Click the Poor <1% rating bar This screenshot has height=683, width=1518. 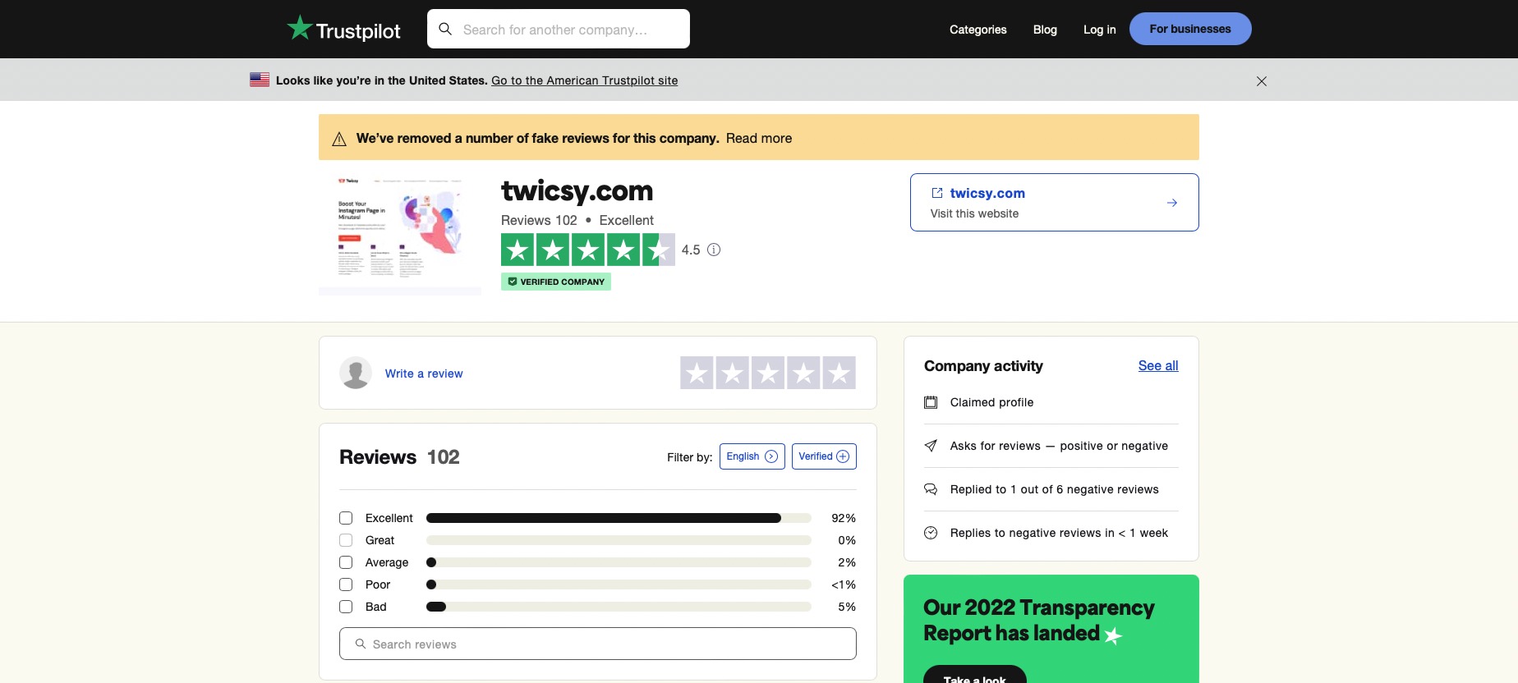[x=619, y=584]
